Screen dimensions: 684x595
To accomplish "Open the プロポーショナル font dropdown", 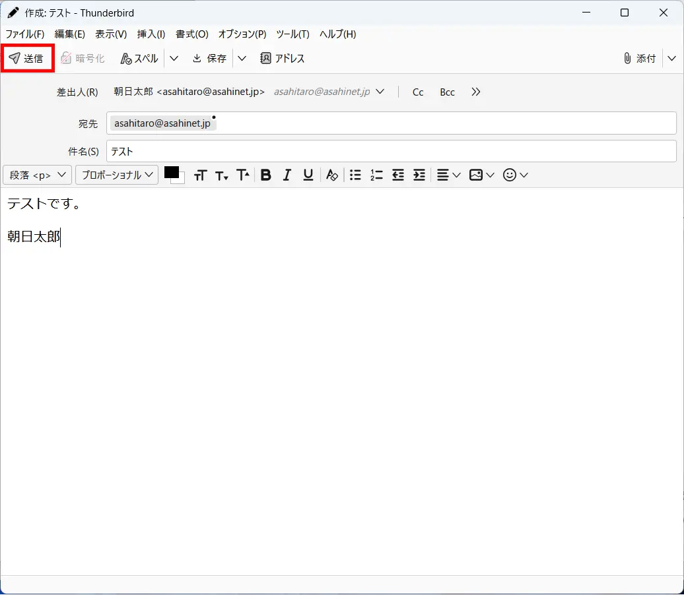I will click(x=116, y=175).
